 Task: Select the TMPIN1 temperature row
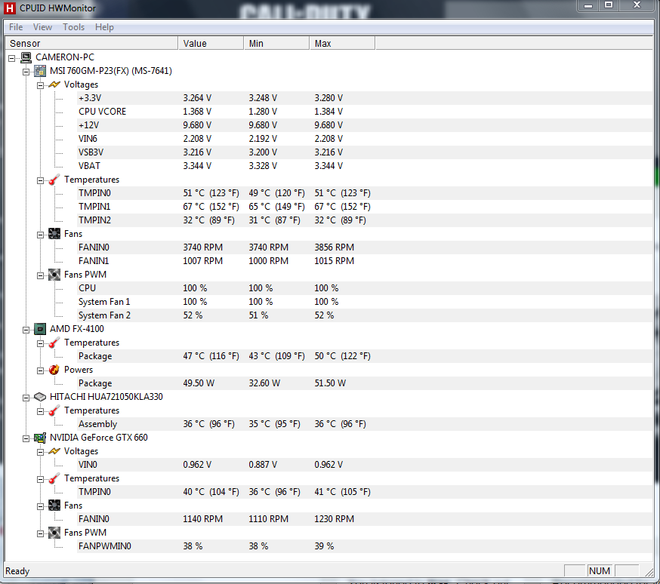pyautogui.click(x=365, y=207)
